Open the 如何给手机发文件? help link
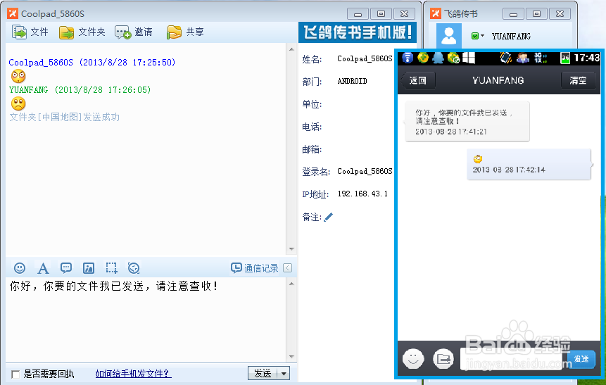 pyautogui.click(x=133, y=374)
